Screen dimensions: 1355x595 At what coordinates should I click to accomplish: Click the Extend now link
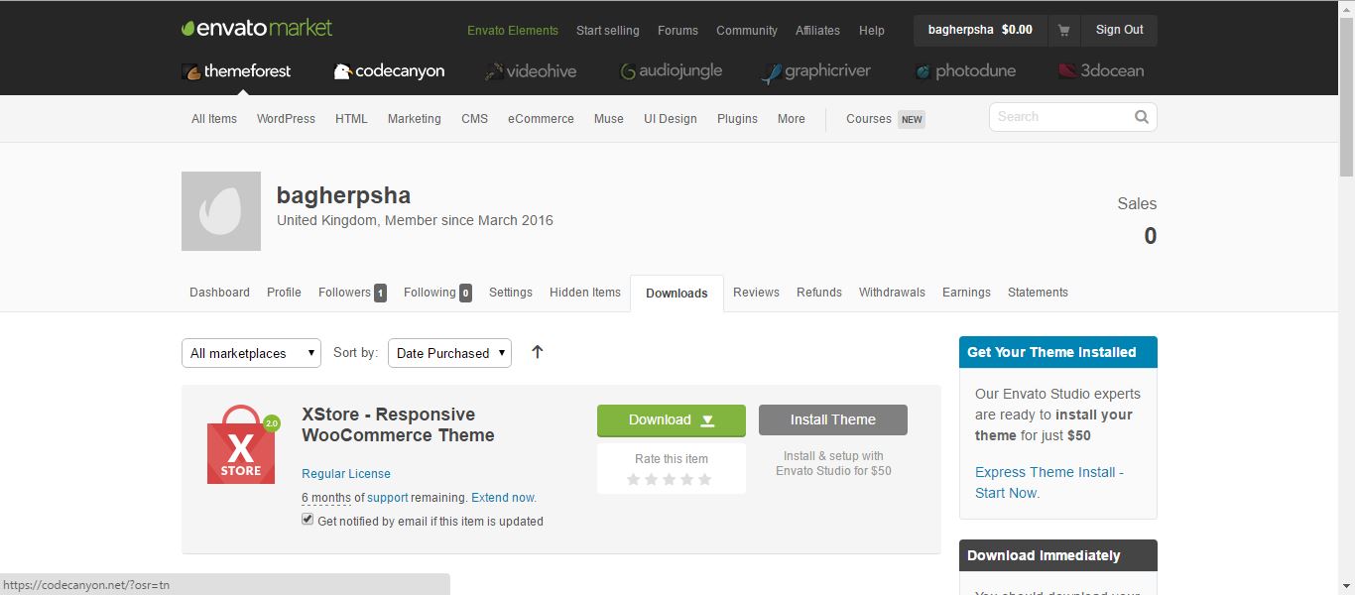point(504,498)
